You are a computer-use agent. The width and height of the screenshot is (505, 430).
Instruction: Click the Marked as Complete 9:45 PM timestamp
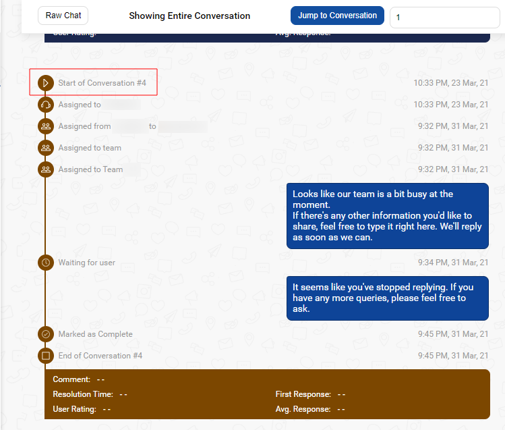tap(453, 334)
